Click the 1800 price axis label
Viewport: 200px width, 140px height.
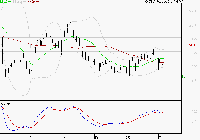click(193, 80)
